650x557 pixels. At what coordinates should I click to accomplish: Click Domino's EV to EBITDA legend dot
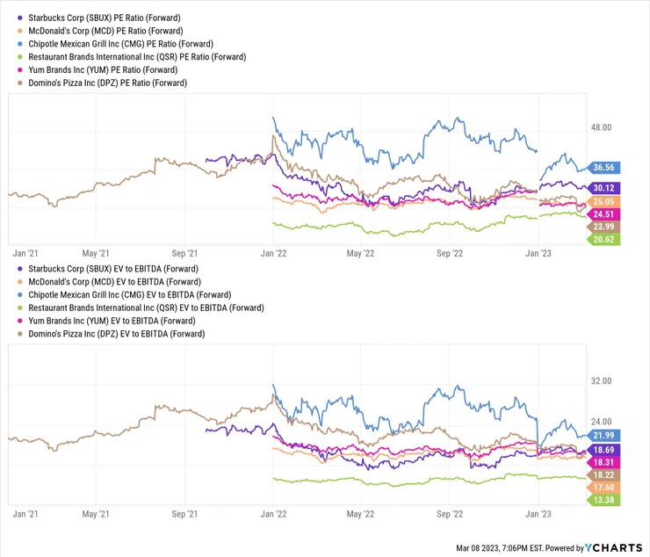point(20,334)
